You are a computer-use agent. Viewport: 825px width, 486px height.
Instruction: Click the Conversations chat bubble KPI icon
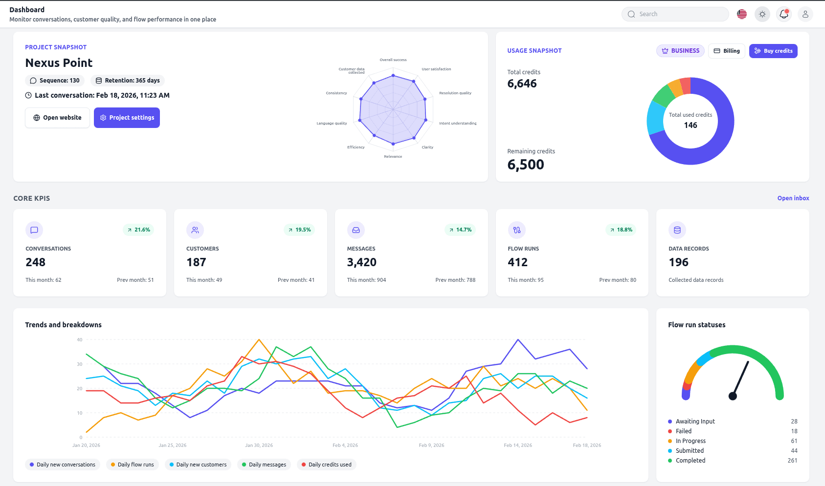(34, 230)
